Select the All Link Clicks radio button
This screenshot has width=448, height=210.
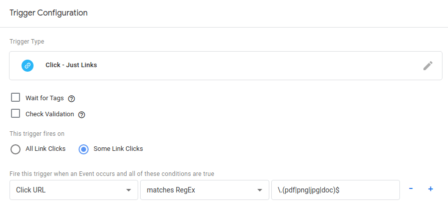tap(16, 149)
